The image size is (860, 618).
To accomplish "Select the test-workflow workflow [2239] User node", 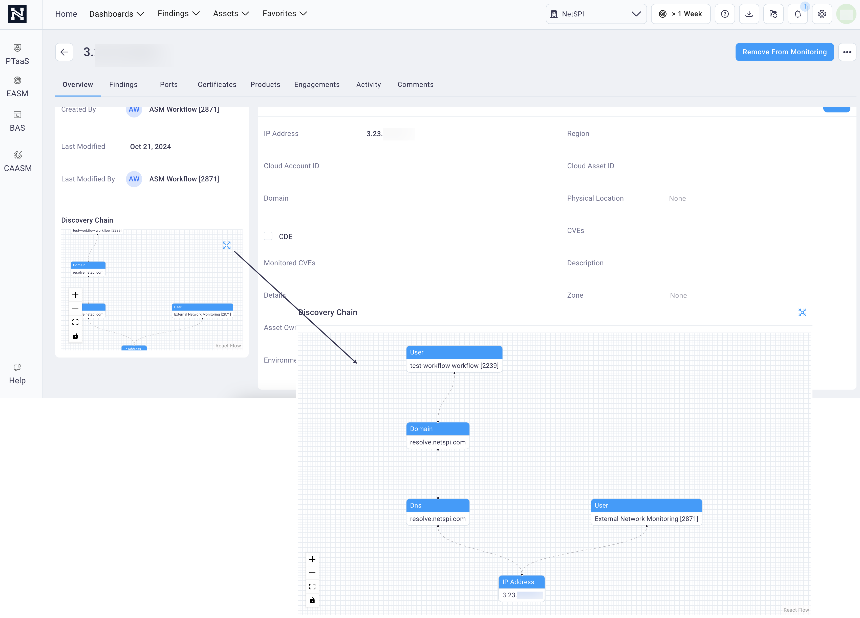I will pyautogui.click(x=454, y=359).
